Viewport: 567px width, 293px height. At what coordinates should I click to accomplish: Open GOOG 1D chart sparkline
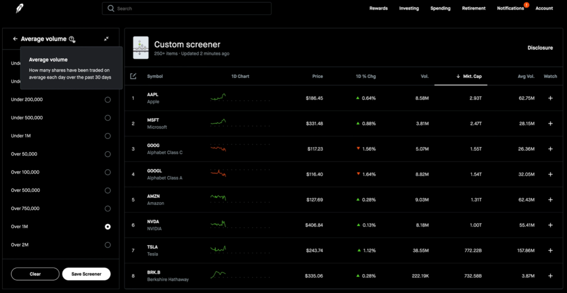pyautogui.click(x=240, y=147)
